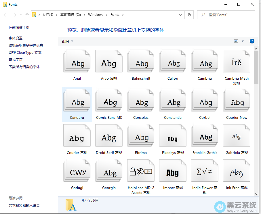Image resolution: width=261 pixels, height=214 pixels.
Task: Click the 下载所有语言的字体 link
Action: 24,67
